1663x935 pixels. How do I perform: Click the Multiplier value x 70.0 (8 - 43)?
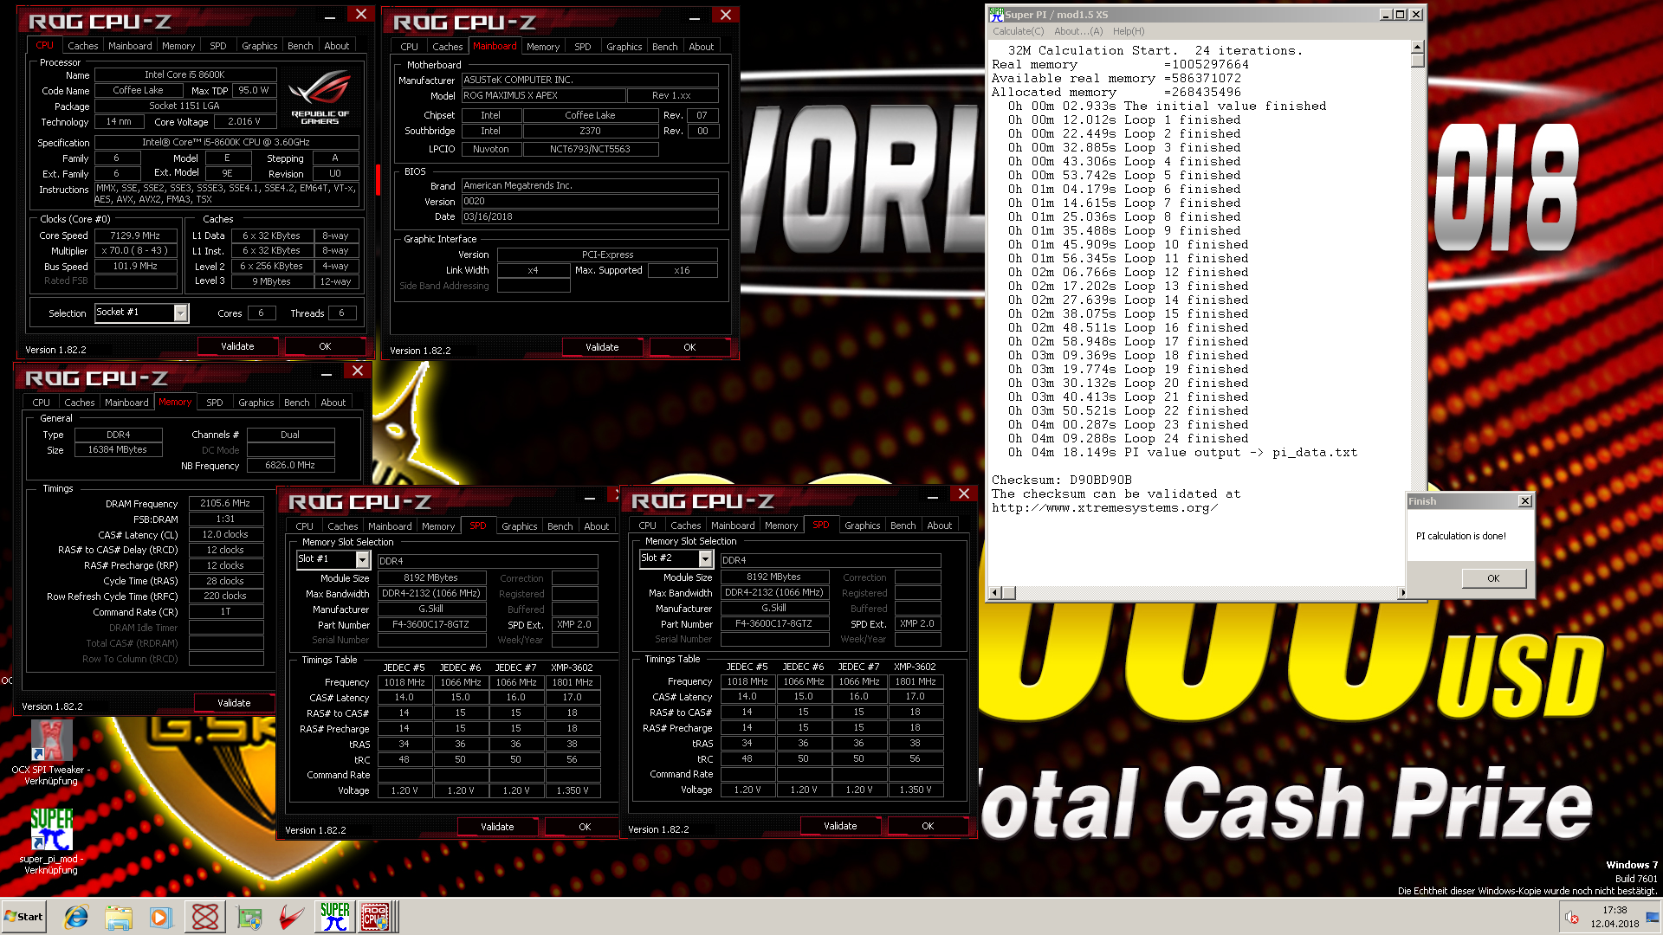[135, 251]
